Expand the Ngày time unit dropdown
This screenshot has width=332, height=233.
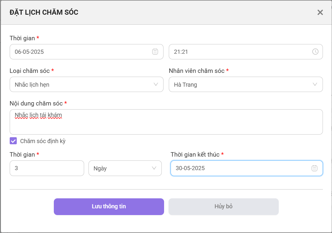click(x=125, y=168)
